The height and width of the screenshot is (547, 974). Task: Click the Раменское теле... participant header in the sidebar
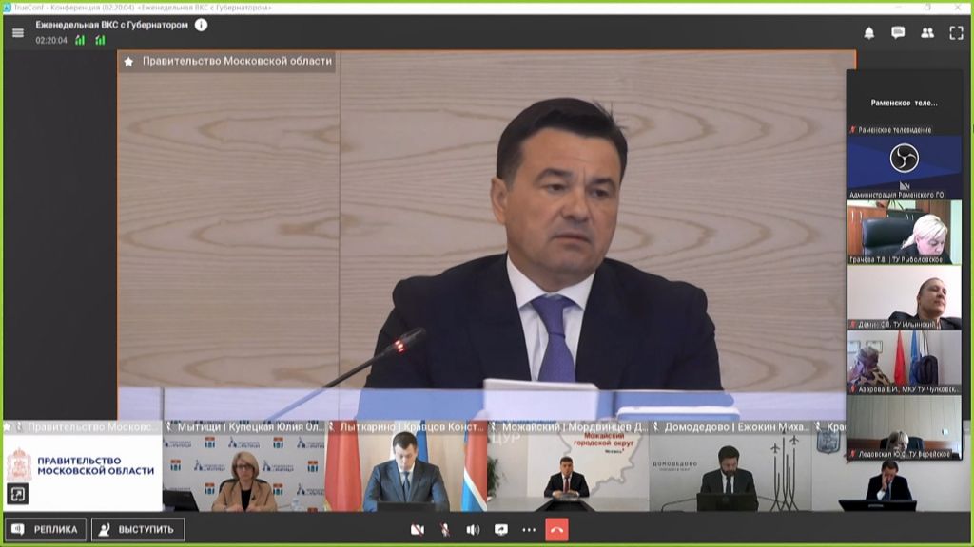click(905, 103)
